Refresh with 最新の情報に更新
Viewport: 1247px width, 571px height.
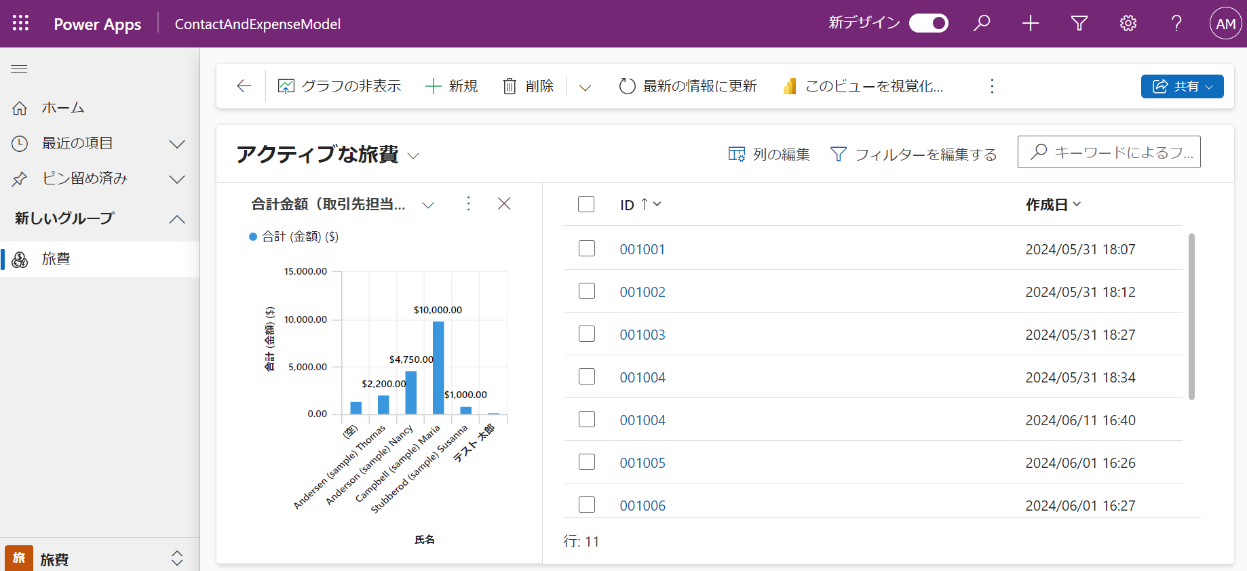tap(688, 86)
